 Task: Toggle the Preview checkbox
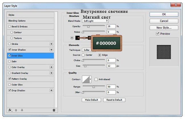coord(158,34)
